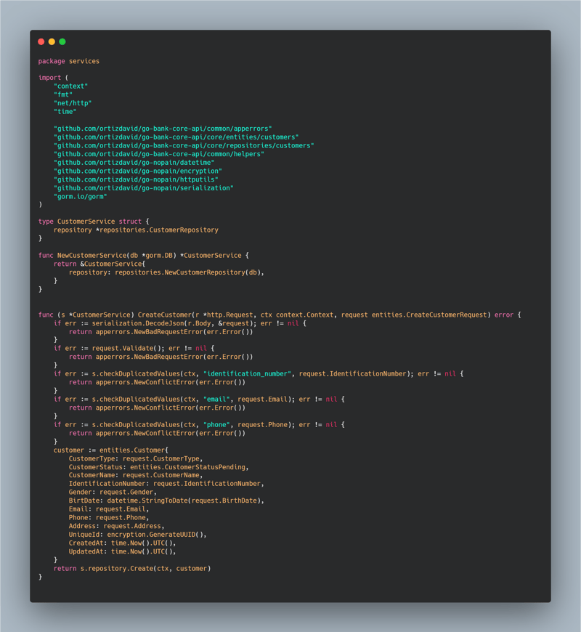Click the "request.Validate()" if statement line

(x=134, y=348)
